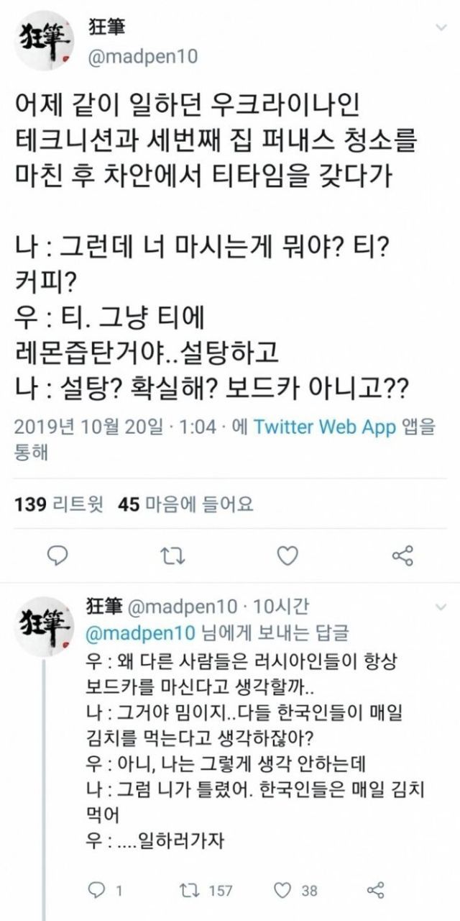460x921 pixels.
Task: Retweet the main tweet about the Ukrainian technician
Action: pyautogui.click(x=174, y=555)
